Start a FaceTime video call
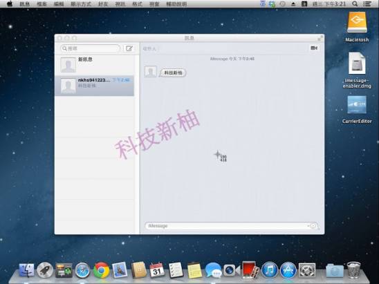This screenshot has height=284, width=379. tap(314, 48)
